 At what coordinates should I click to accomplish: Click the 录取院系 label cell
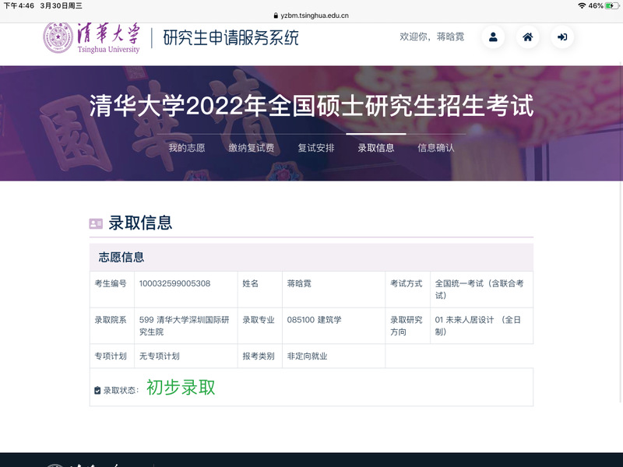click(112, 325)
